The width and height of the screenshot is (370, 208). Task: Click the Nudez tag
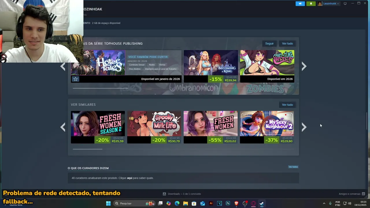pyautogui.click(x=152, y=65)
